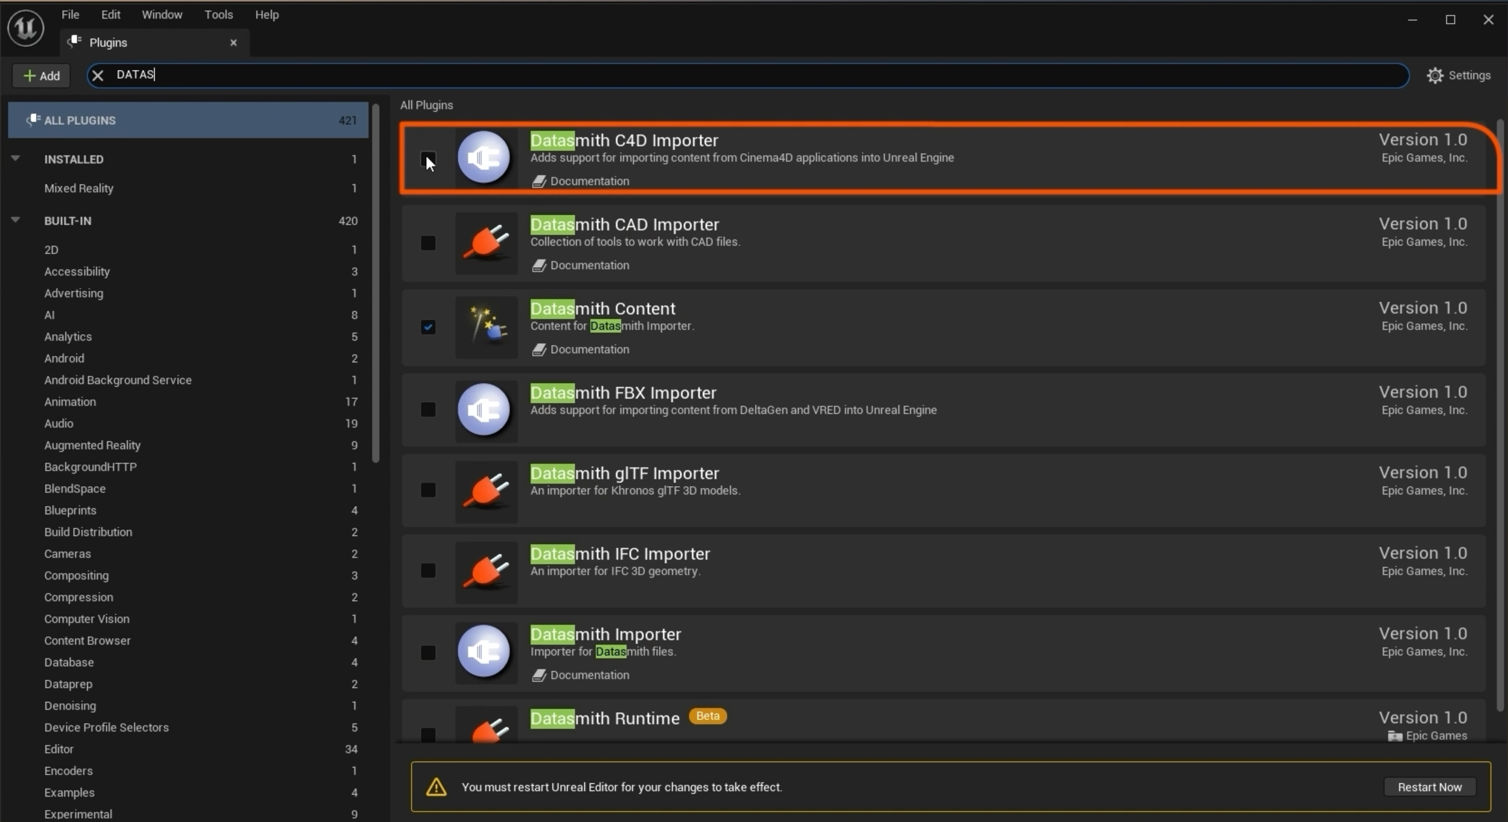The width and height of the screenshot is (1508, 822).
Task: Open the Tools menu
Action: (x=219, y=14)
